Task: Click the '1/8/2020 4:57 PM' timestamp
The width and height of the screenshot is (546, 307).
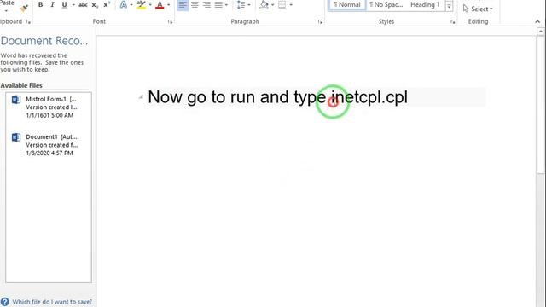Action: coord(49,153)
